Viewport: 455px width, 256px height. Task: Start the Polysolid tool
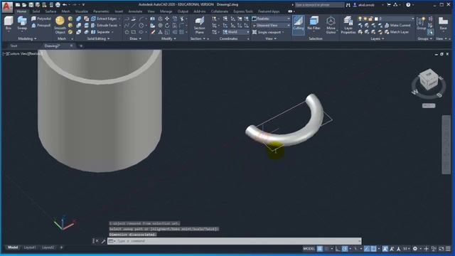coord(41,18)
